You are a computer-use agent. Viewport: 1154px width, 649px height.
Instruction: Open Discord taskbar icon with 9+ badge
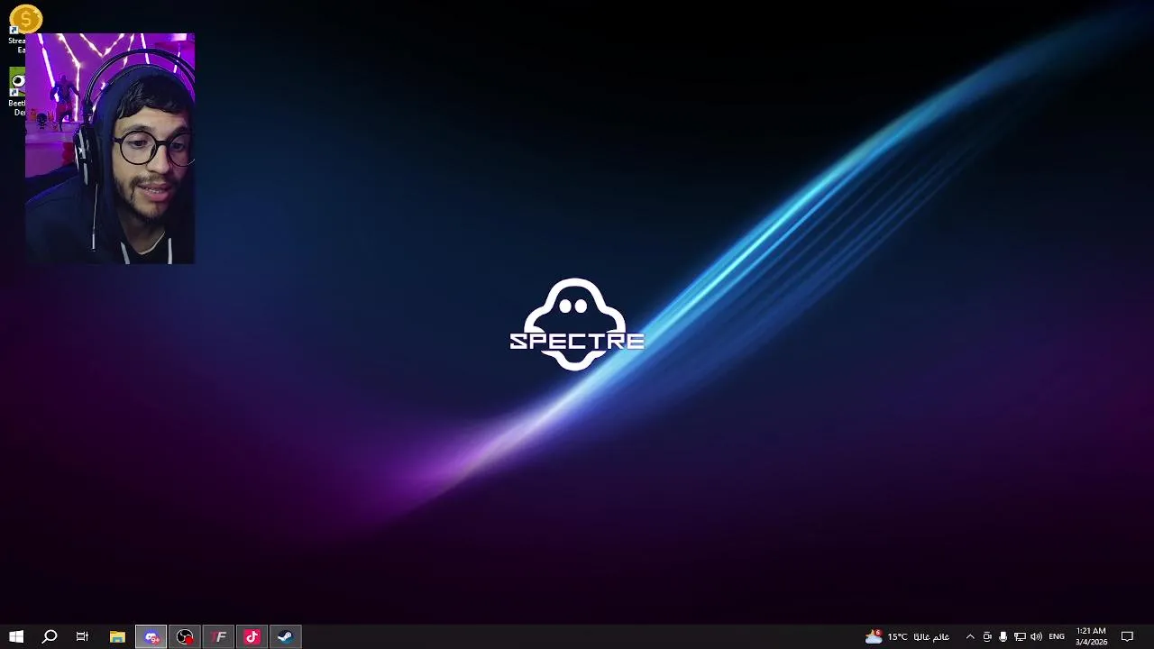[151, 636]
